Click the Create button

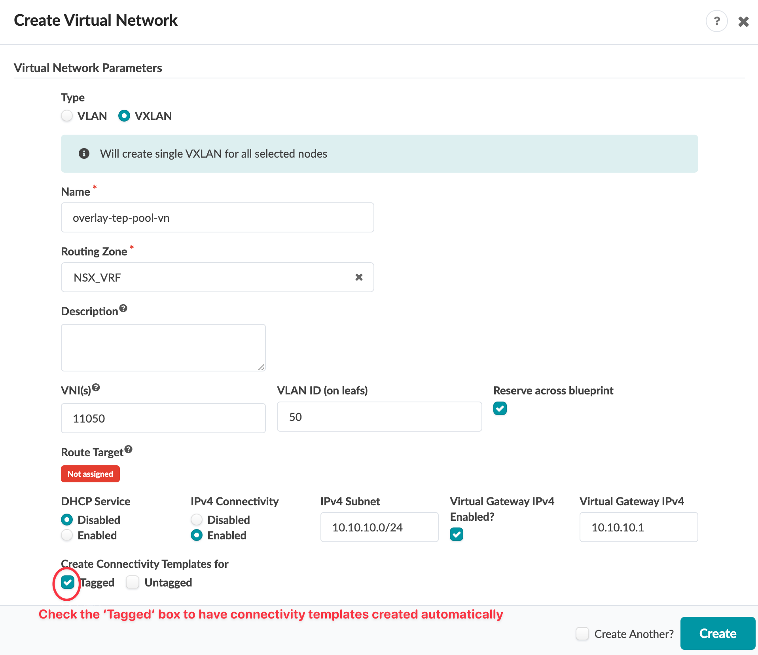pyautogui.click(x=718, y=633)
